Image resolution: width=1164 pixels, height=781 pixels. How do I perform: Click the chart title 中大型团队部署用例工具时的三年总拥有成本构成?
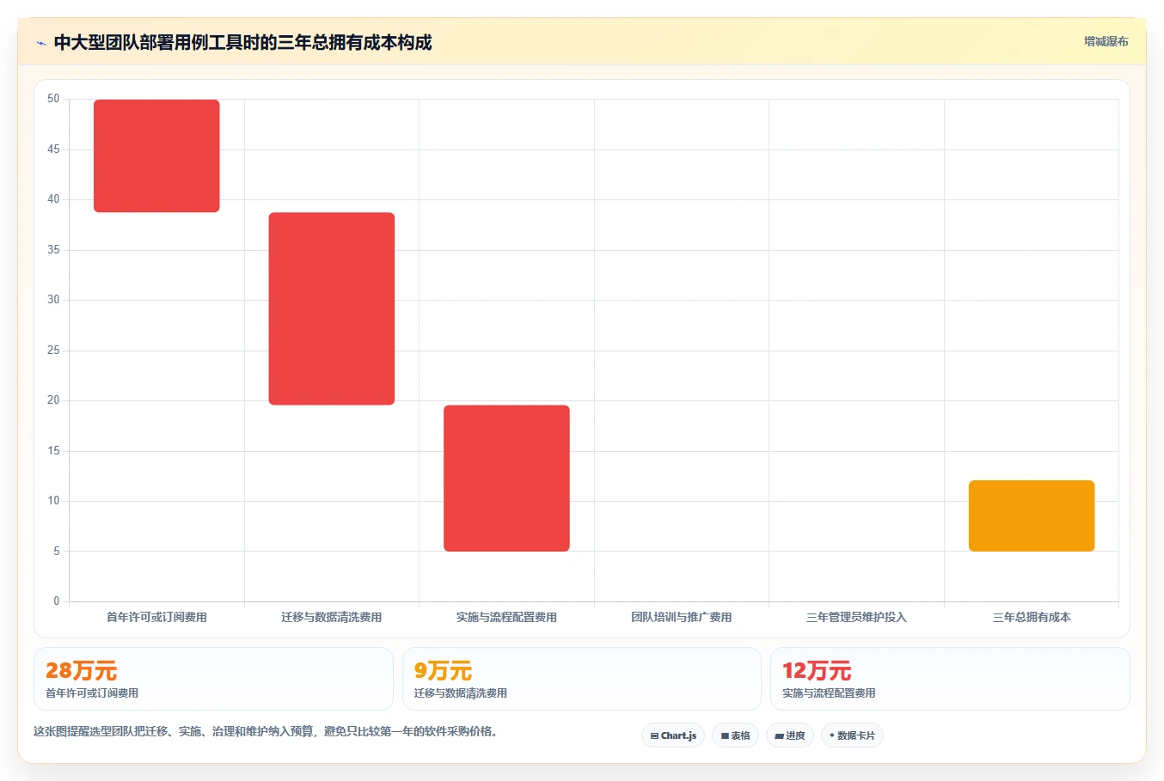242,42
